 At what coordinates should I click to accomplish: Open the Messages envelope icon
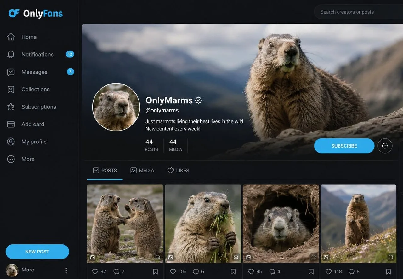click(x=11, y=72)
